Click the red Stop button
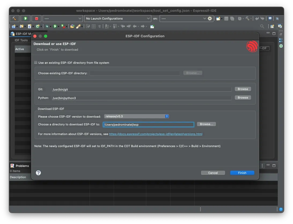The image size is (293, 224). (x=36, y=18)
